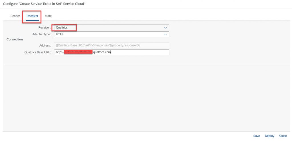292x143 pixels.
Task: Click the "Qualtrics Base URL:" field label
Action: click(x=37, y=52)
